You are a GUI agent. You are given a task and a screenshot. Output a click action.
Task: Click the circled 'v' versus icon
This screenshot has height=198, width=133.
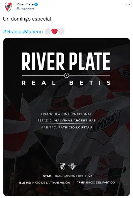(x=66, y=75)
